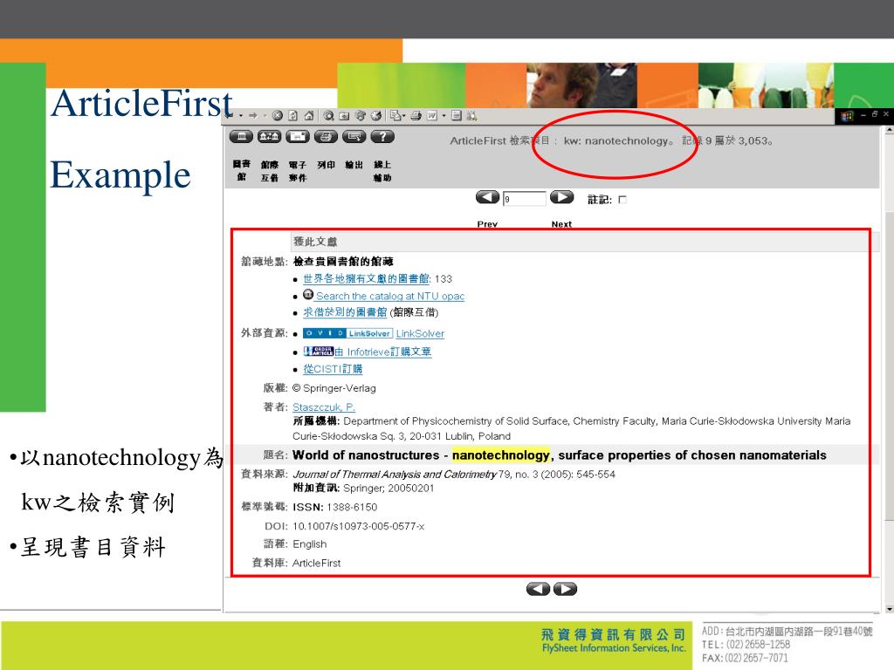Go to previous record with top Prev arrow
The width and height of the screenshot is (894, 670).
click(487, 197)
